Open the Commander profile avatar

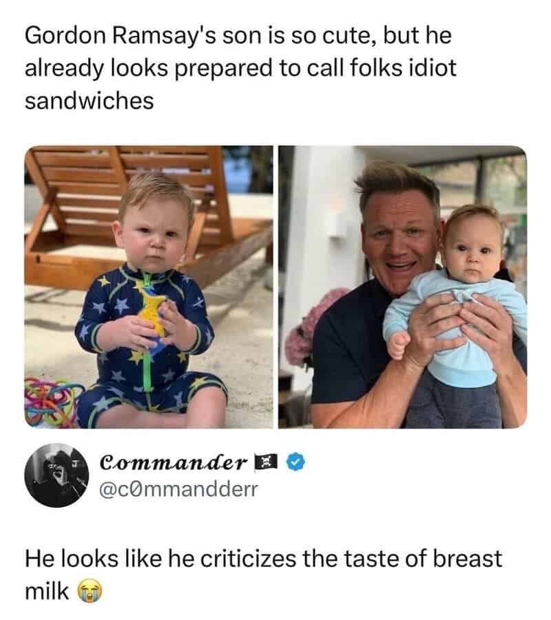(56, 475)
